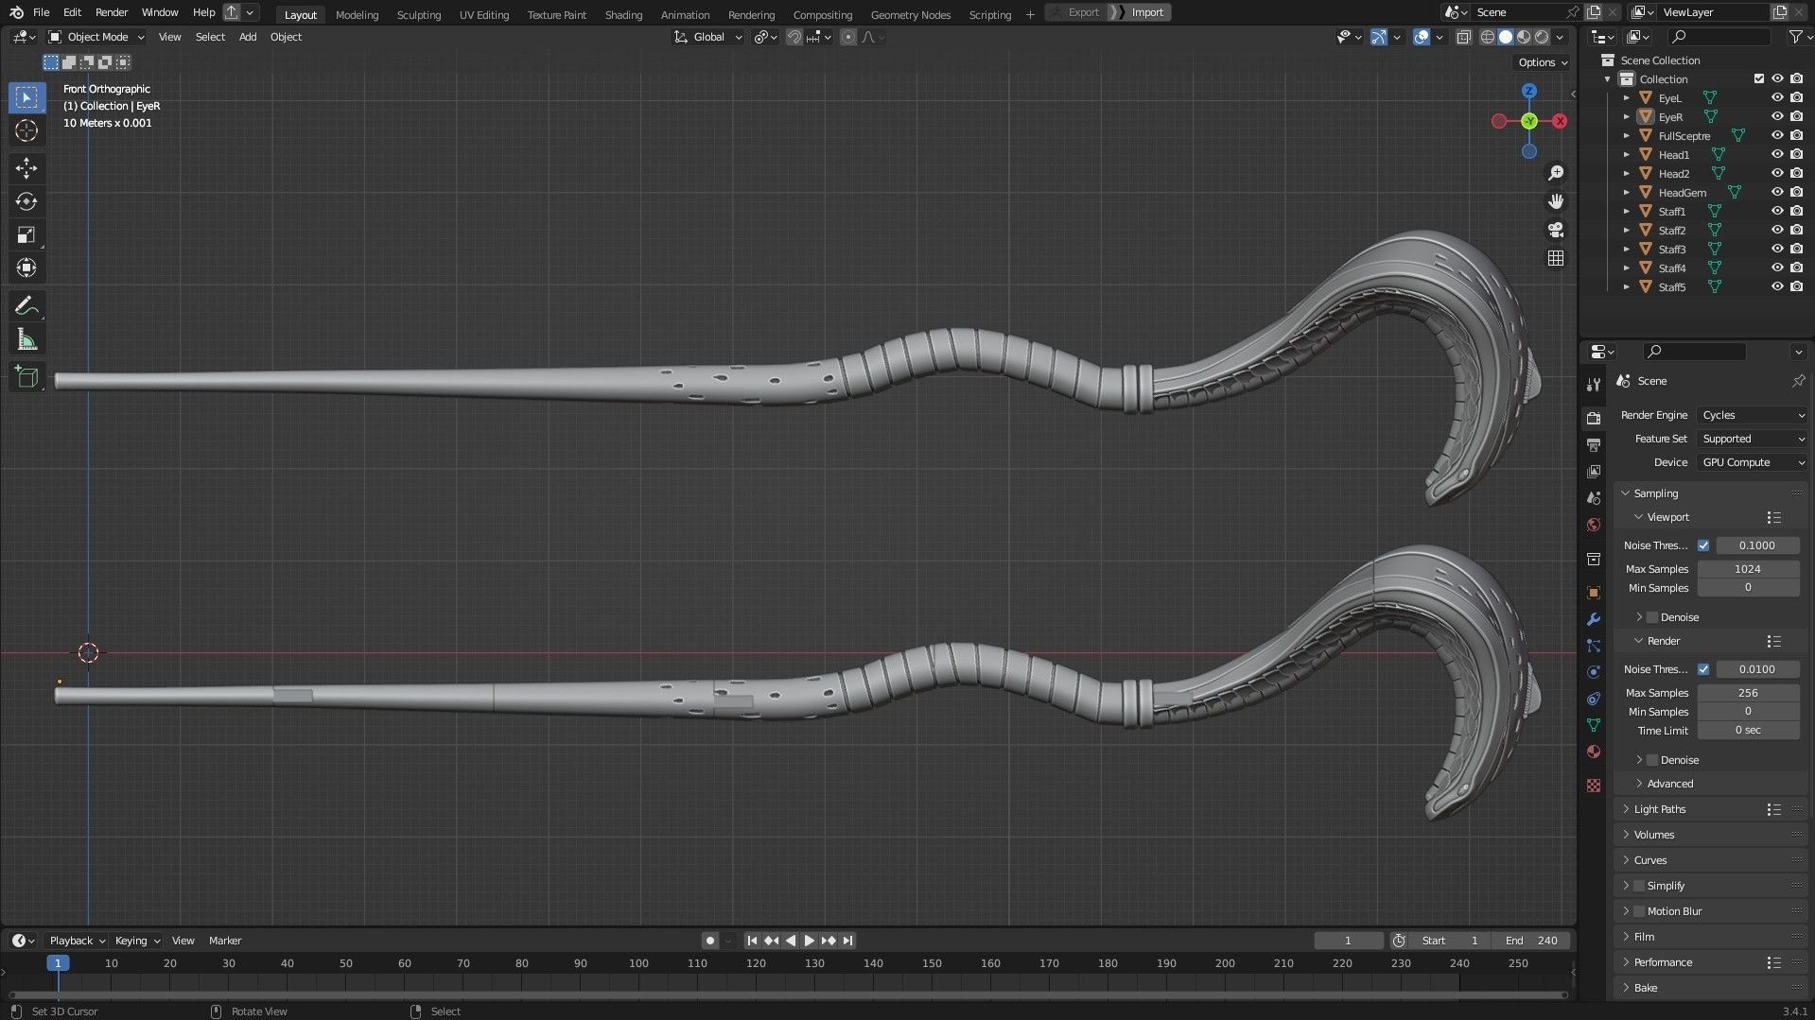Activate the Move tool
This screenshot has height=1020, width=1815.
(x=26, y=168)
